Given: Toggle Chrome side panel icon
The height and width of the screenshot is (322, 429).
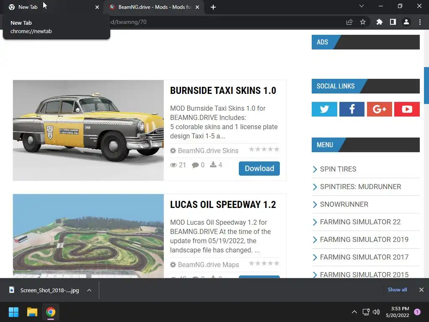Looking at the screenshot, I should (x=393, y=22).
